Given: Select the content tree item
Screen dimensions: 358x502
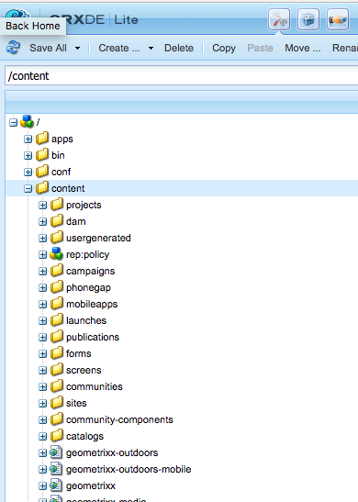Looking at the screenshot, I should coord(68,188).
